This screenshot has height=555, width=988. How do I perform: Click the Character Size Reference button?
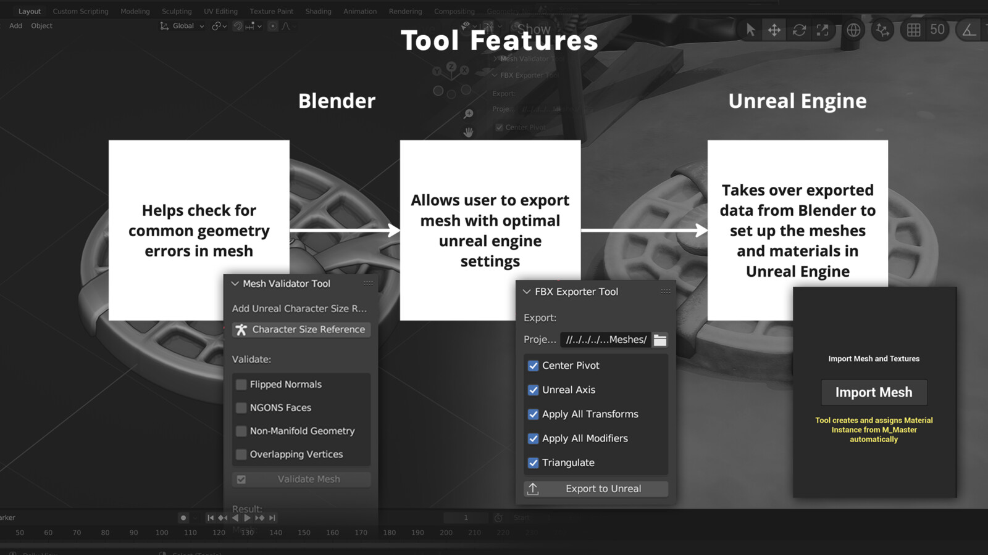[x=301, y=330]
